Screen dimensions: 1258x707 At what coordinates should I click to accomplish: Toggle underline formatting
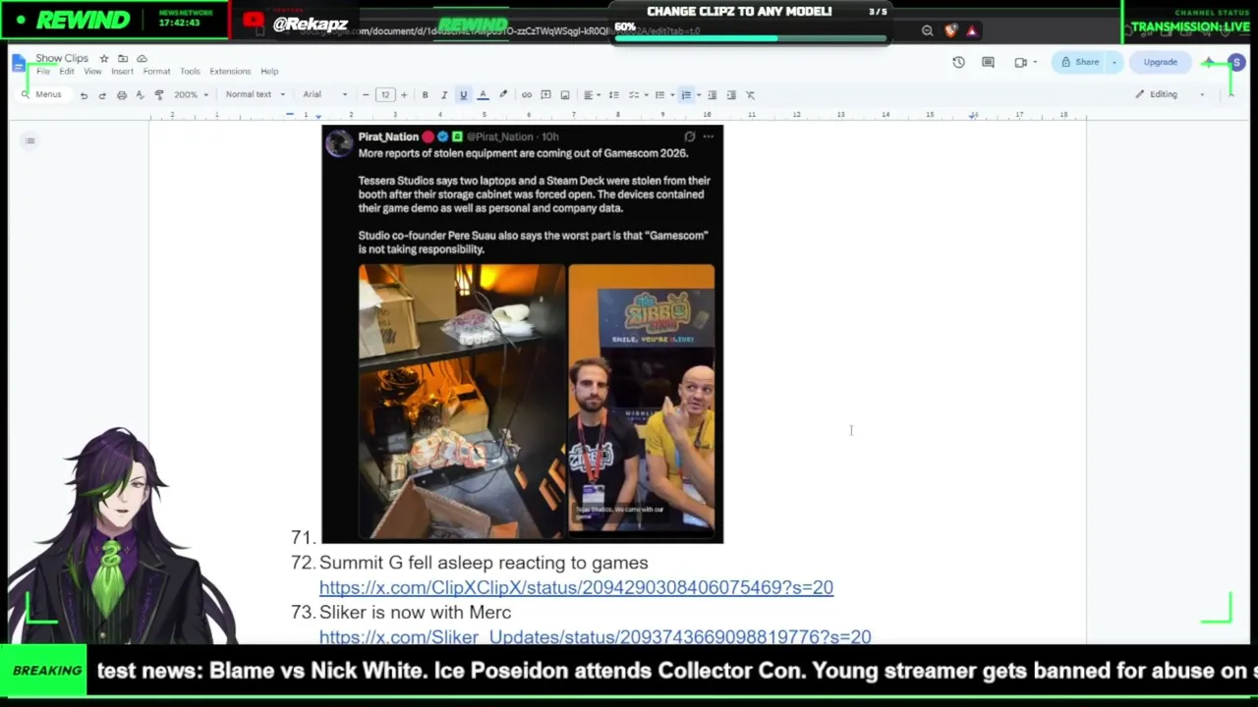[463, 95]
